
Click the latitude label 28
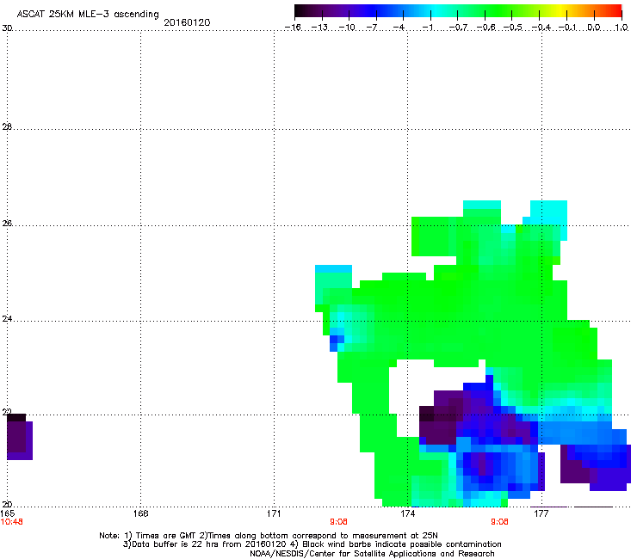(7, 126)
